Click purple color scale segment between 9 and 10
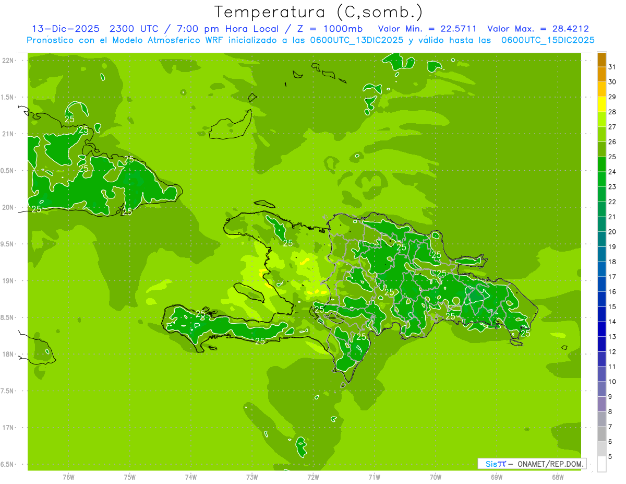Viewport: 626px width, 484px height. pos(601,389)
